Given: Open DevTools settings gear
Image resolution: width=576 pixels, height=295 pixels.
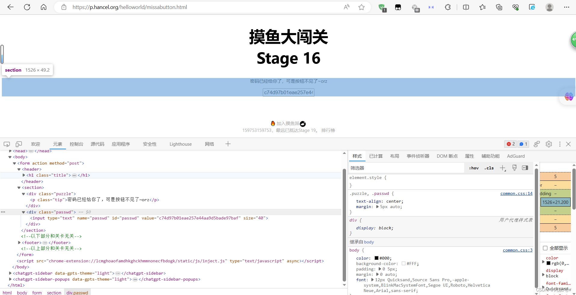Looking at the screenshot, I should (549, 144).
